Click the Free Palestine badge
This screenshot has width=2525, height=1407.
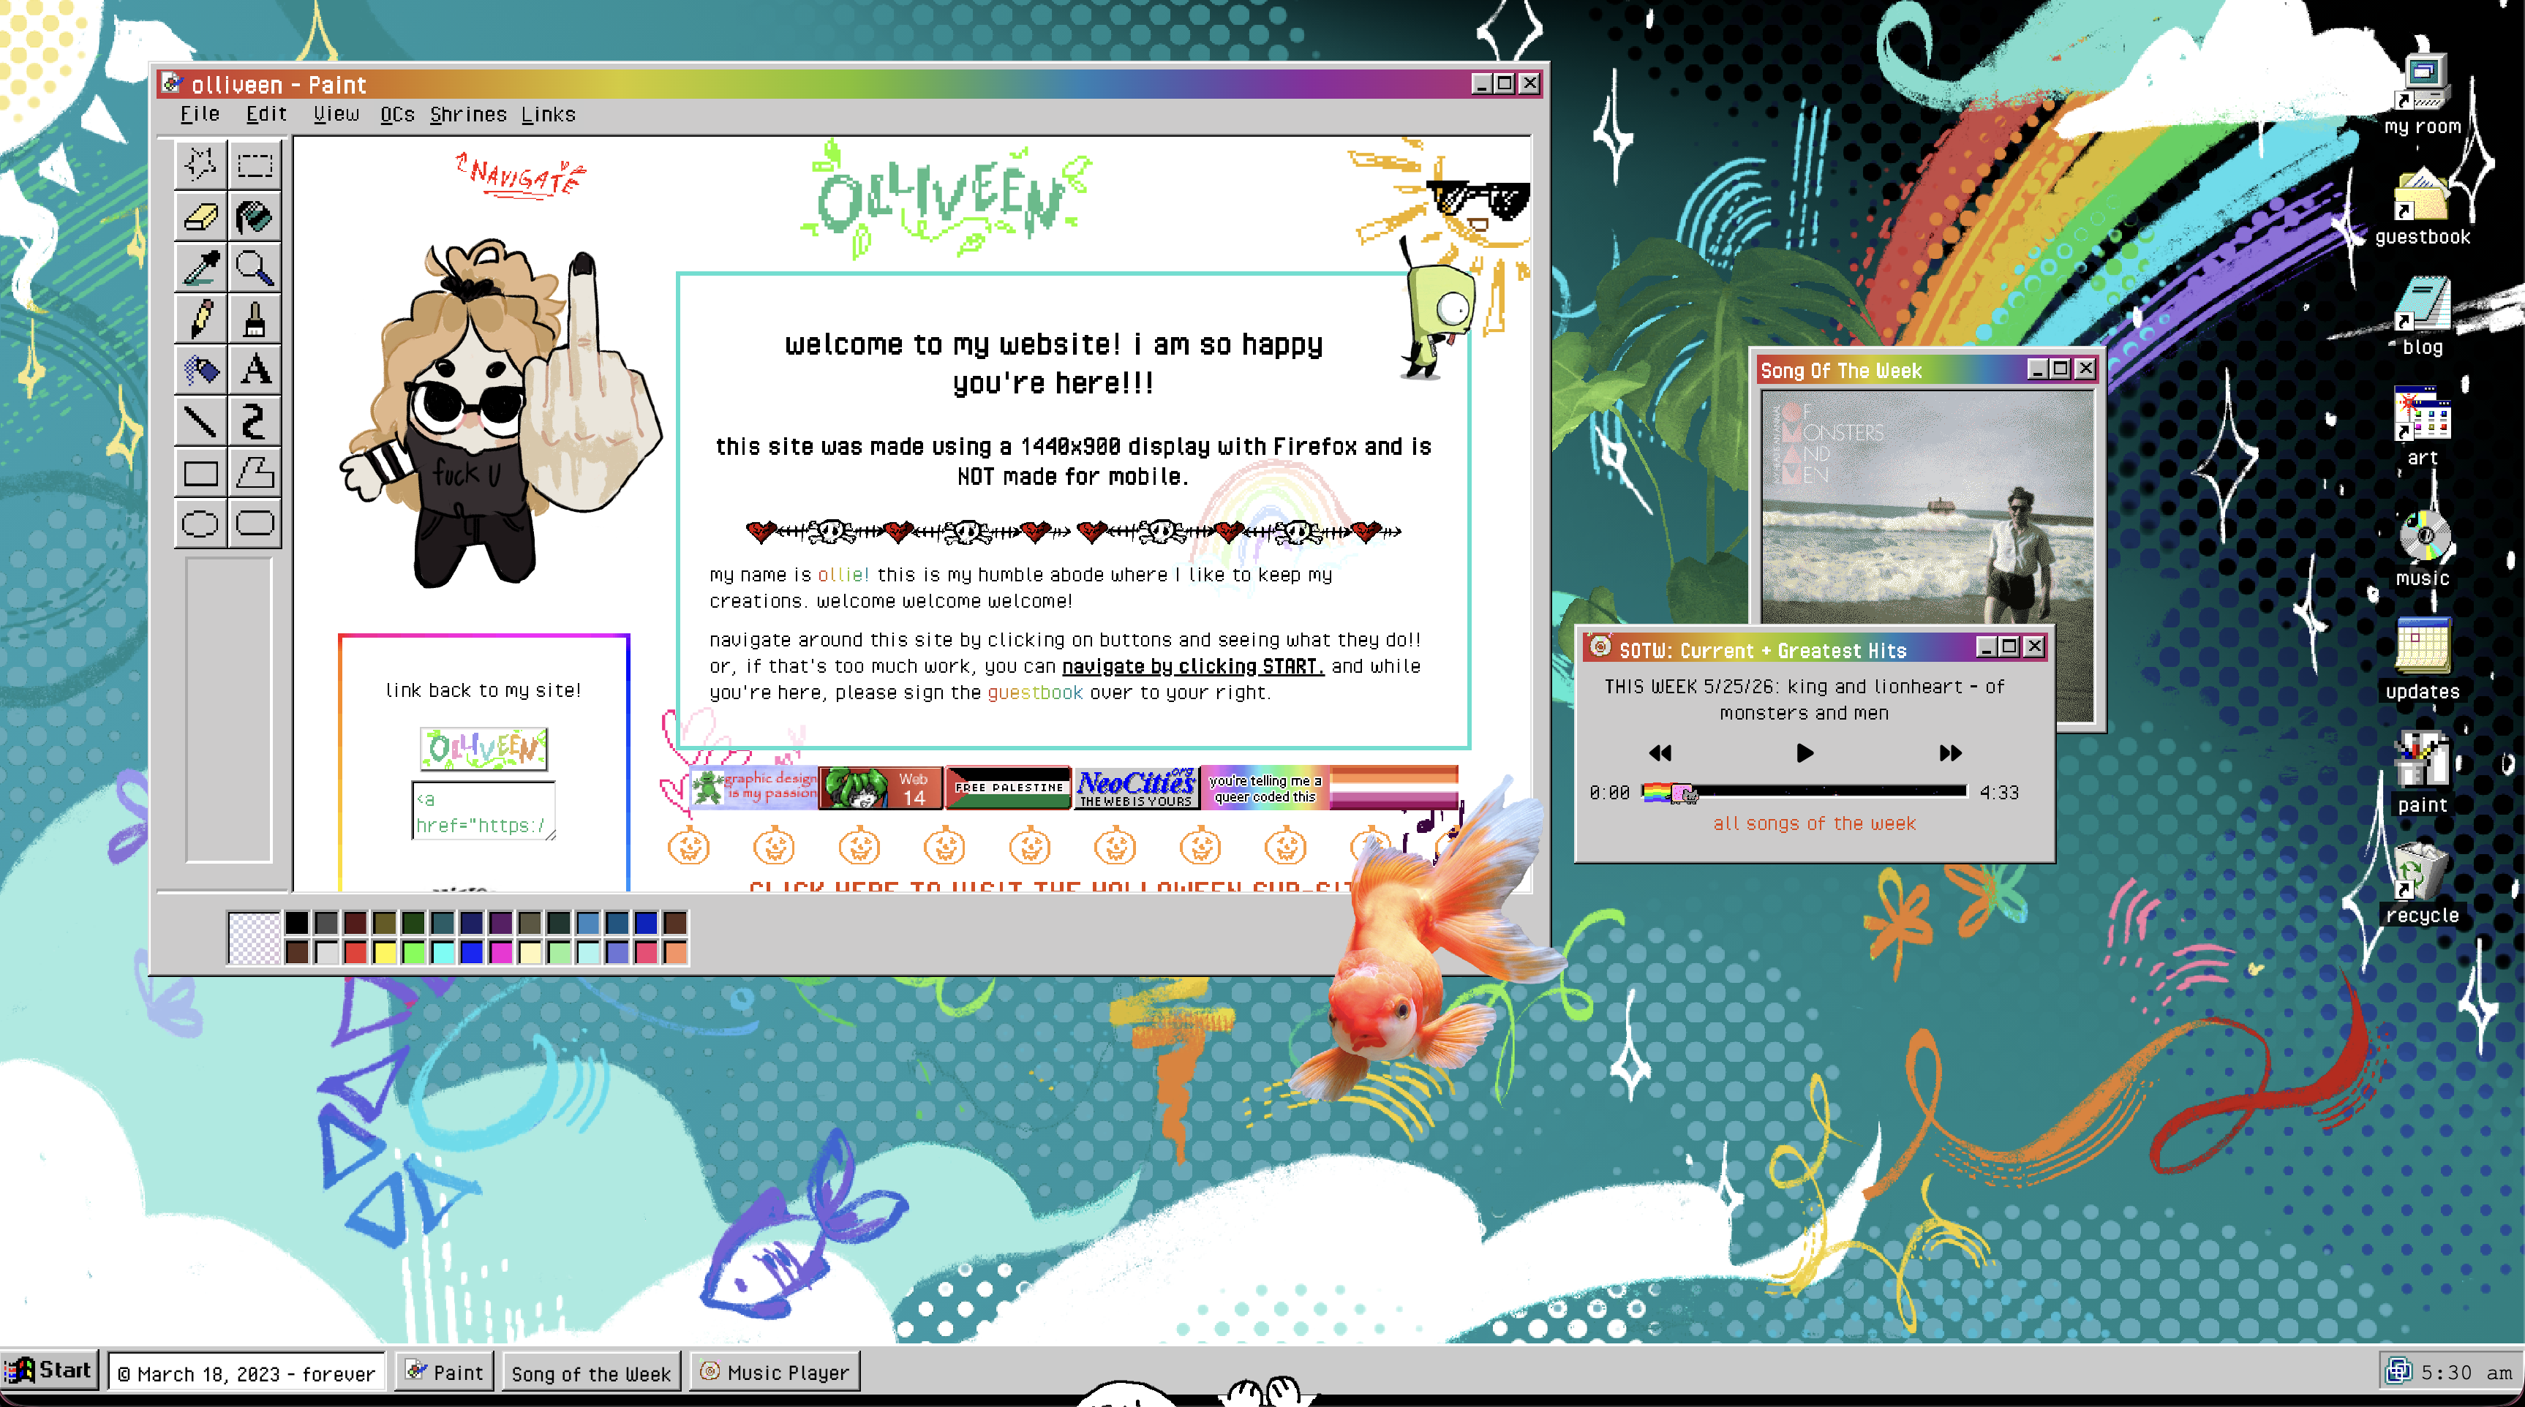pos(1009,787)
